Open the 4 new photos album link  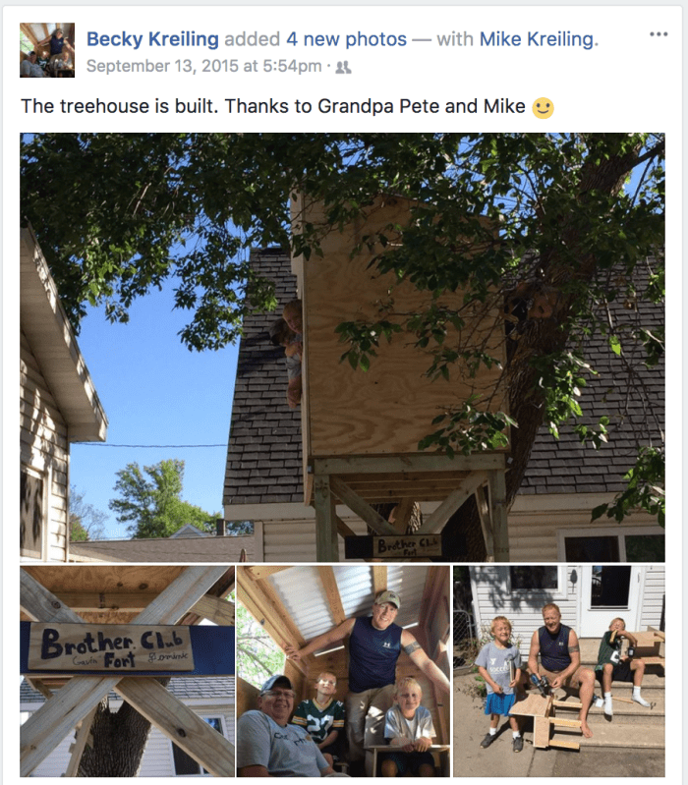coord(346,39)
